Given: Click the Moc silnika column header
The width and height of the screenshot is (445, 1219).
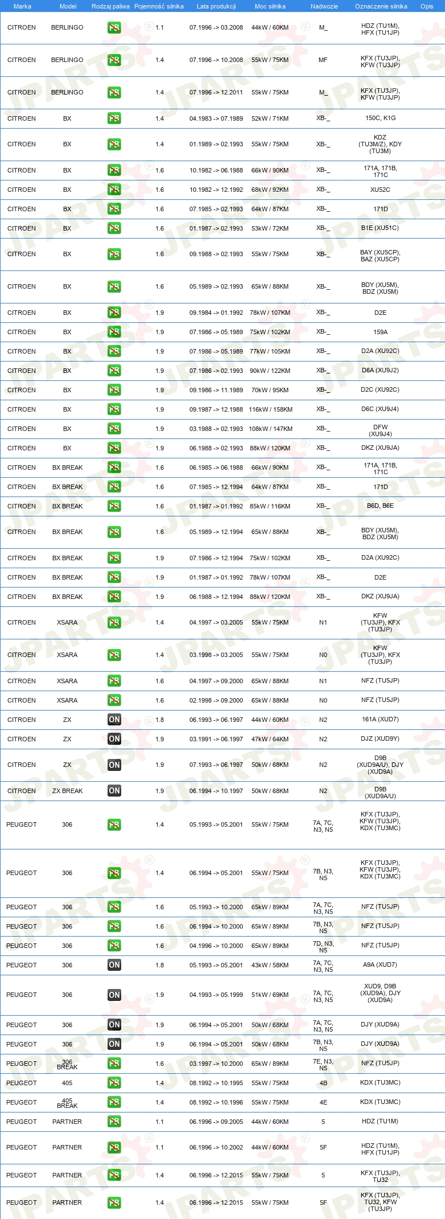Looking at the screenshot, I should coord(270,6).
